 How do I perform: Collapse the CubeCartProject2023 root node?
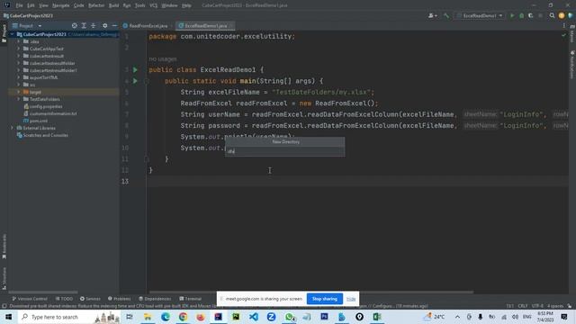point(12,34)
